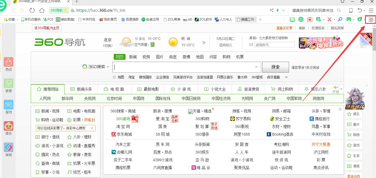Click the 搜索 search button
The height and width of the screenshot is (178, 376).
[x=275, y=67]
